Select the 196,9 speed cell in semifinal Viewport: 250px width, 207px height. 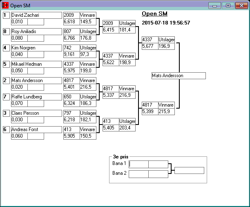point(167,46)
